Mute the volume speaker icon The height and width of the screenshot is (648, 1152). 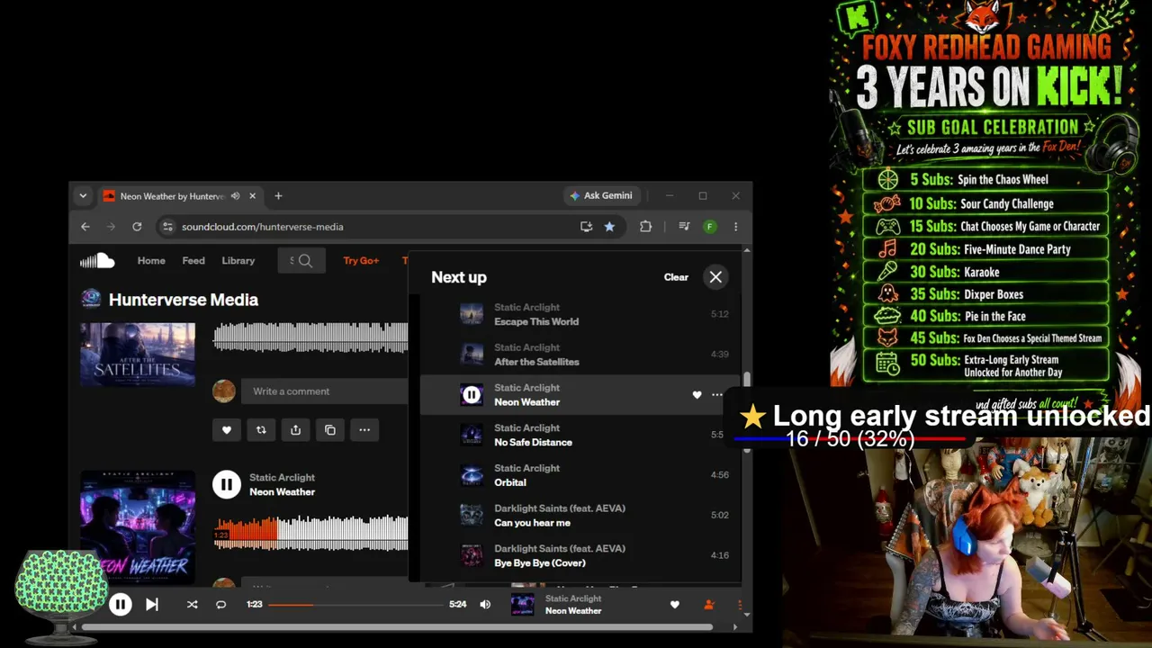tap(485, 605)
